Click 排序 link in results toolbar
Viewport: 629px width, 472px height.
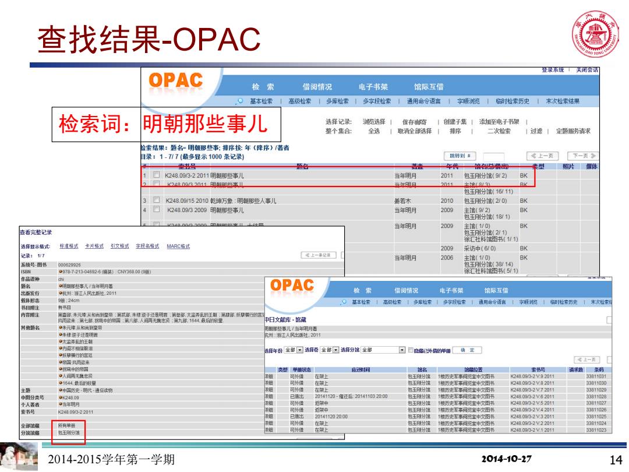point(455,131)
